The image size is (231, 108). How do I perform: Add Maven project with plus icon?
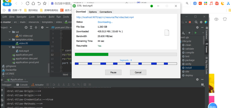coord(189,33)
